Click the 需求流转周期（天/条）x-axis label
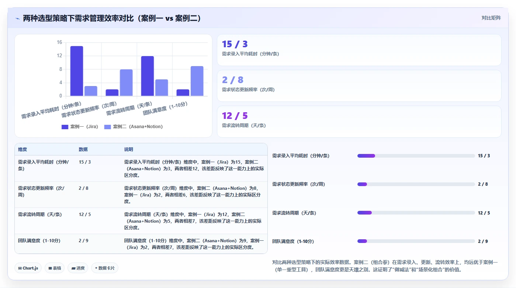This screenshot has width=516, height=288. click(129, 109)
